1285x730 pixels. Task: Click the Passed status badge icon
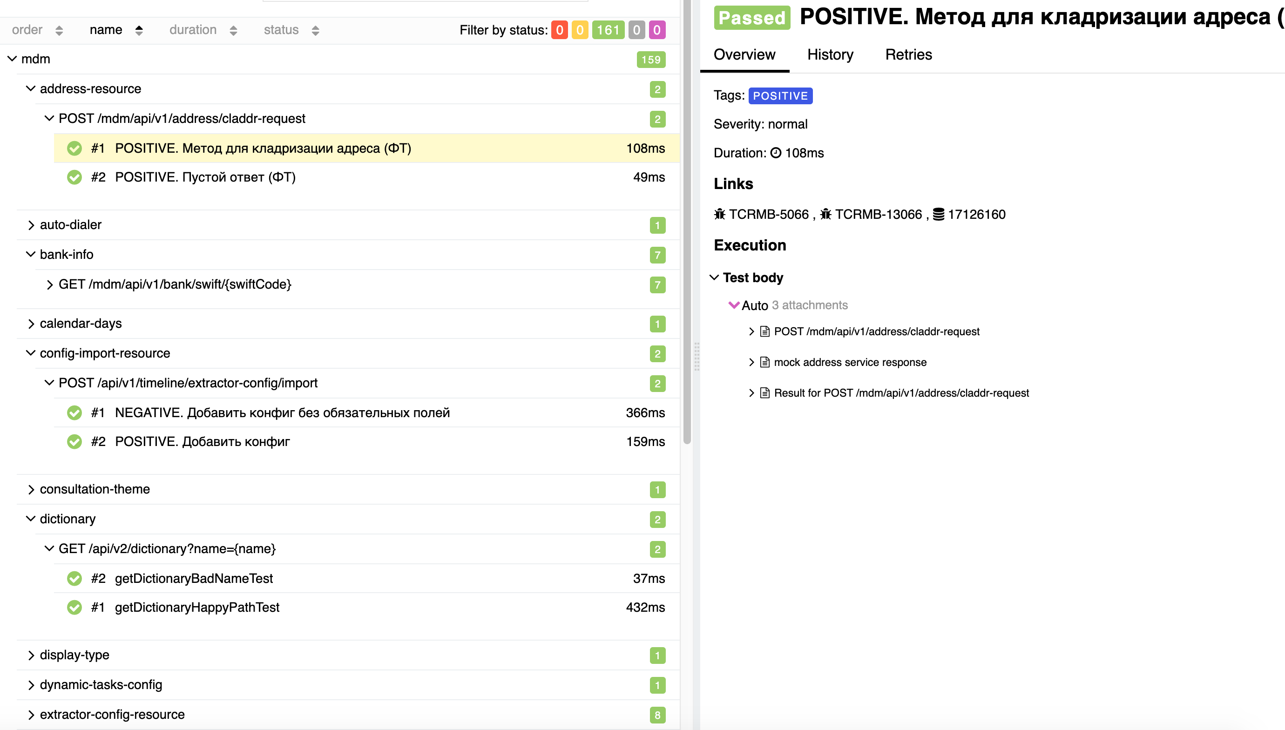tap(752, 18)
